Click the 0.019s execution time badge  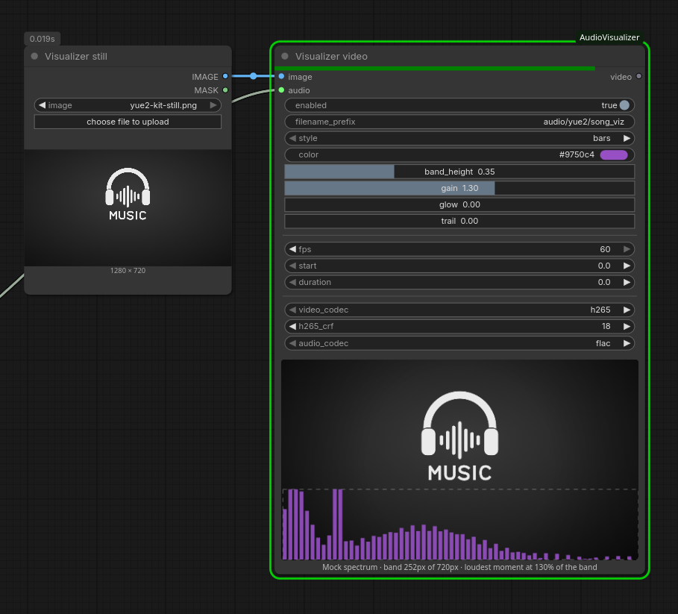(42, 39)
